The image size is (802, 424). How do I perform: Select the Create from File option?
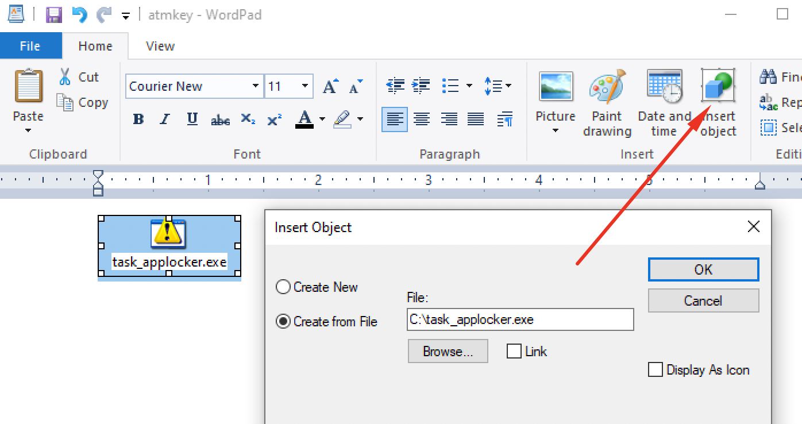coord(327,321)
